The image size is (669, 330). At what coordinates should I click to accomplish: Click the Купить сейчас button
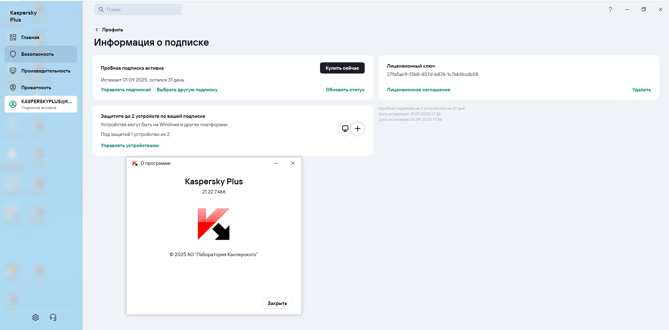(342, 68)
